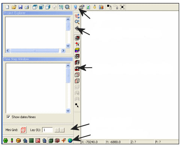Click the select cell tool with red cube
The width and height of the screenshot is (184, 148).
coord(77,38)
